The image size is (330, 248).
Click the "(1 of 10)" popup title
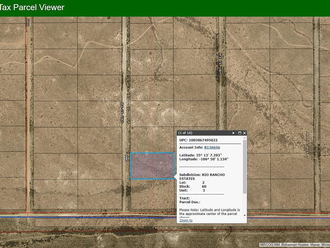click(185, 133)
